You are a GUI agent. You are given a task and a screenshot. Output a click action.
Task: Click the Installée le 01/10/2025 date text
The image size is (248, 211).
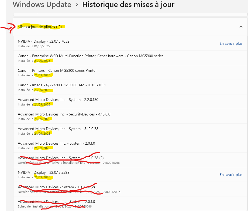point(34,46)
